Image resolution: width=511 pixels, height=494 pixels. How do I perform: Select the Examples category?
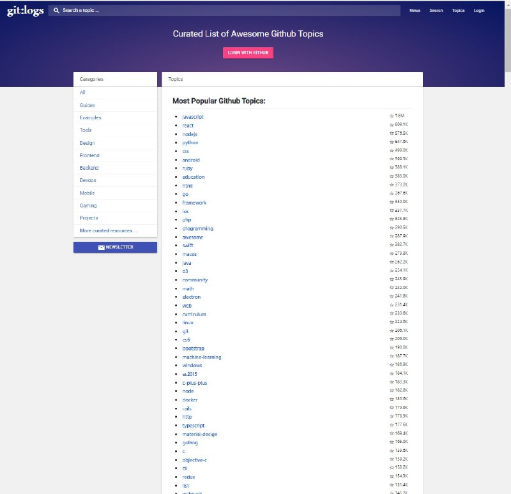pyautogui.click(x=115, y=117)
